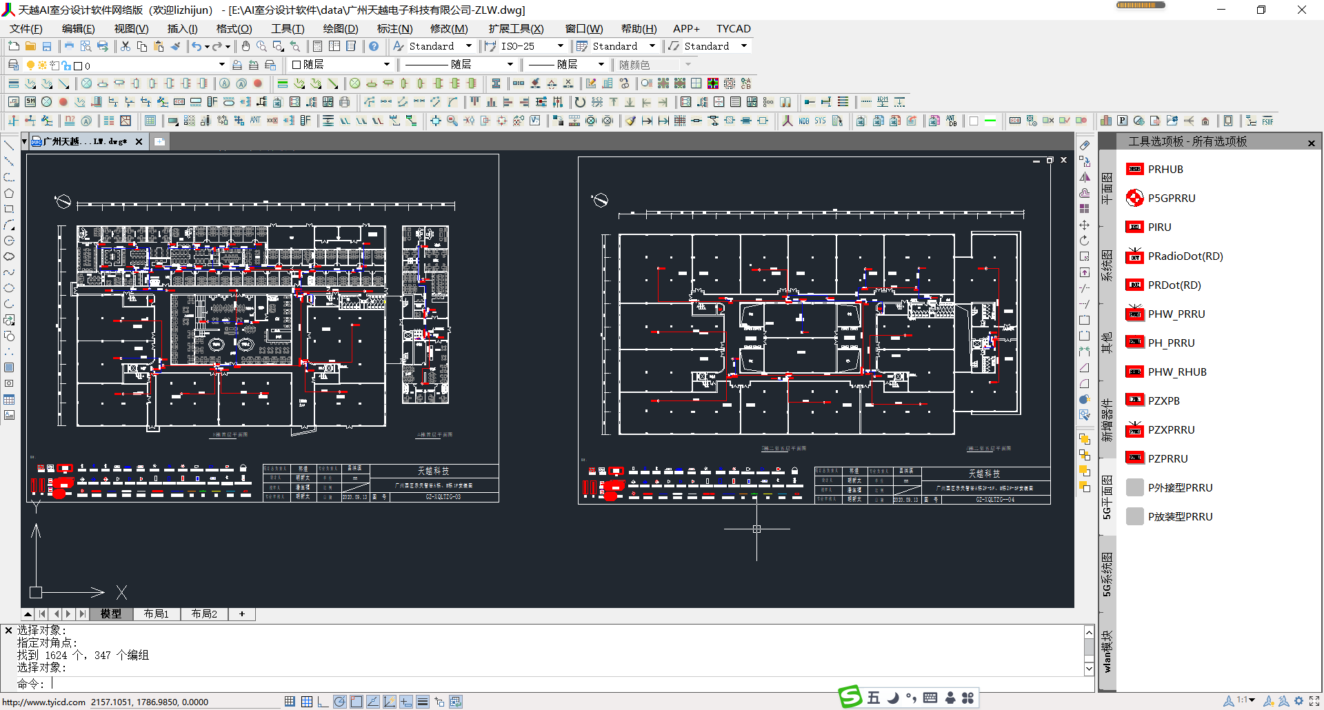Toggle layer 0 on/off lightbulb
Screen dimensions: 1324x710
tap(30, 65)
